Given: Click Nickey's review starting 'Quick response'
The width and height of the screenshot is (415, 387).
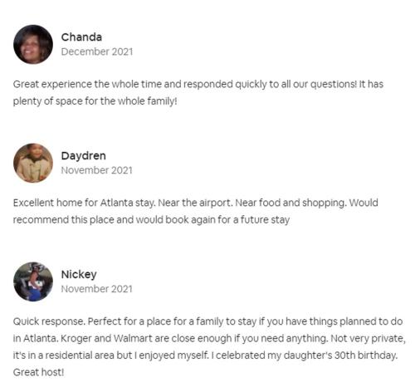Looking at the screenshot, I should [x=209, y=346].
